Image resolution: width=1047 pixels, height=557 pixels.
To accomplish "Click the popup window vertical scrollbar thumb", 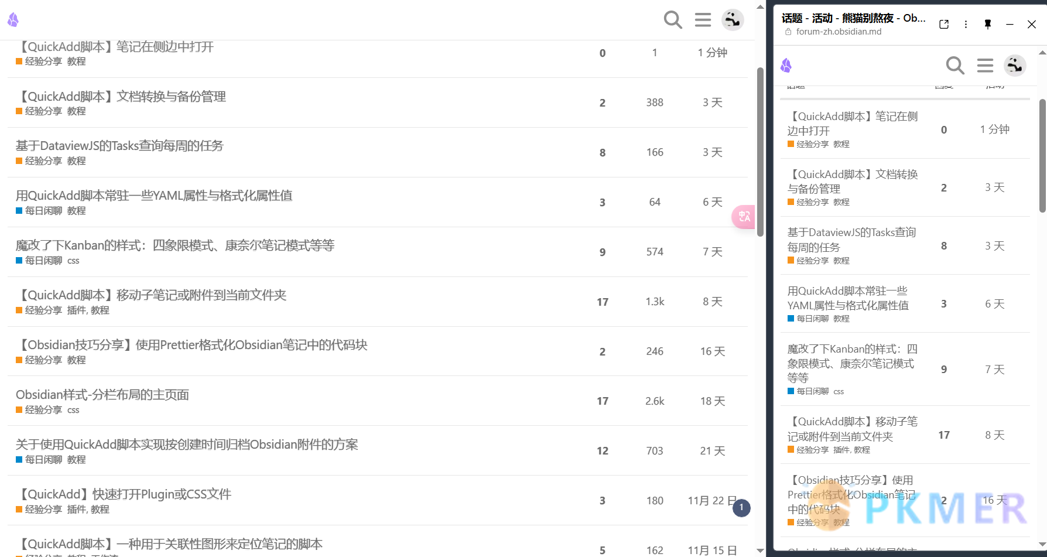I will pyautogui.click(x=1042, y=155).
